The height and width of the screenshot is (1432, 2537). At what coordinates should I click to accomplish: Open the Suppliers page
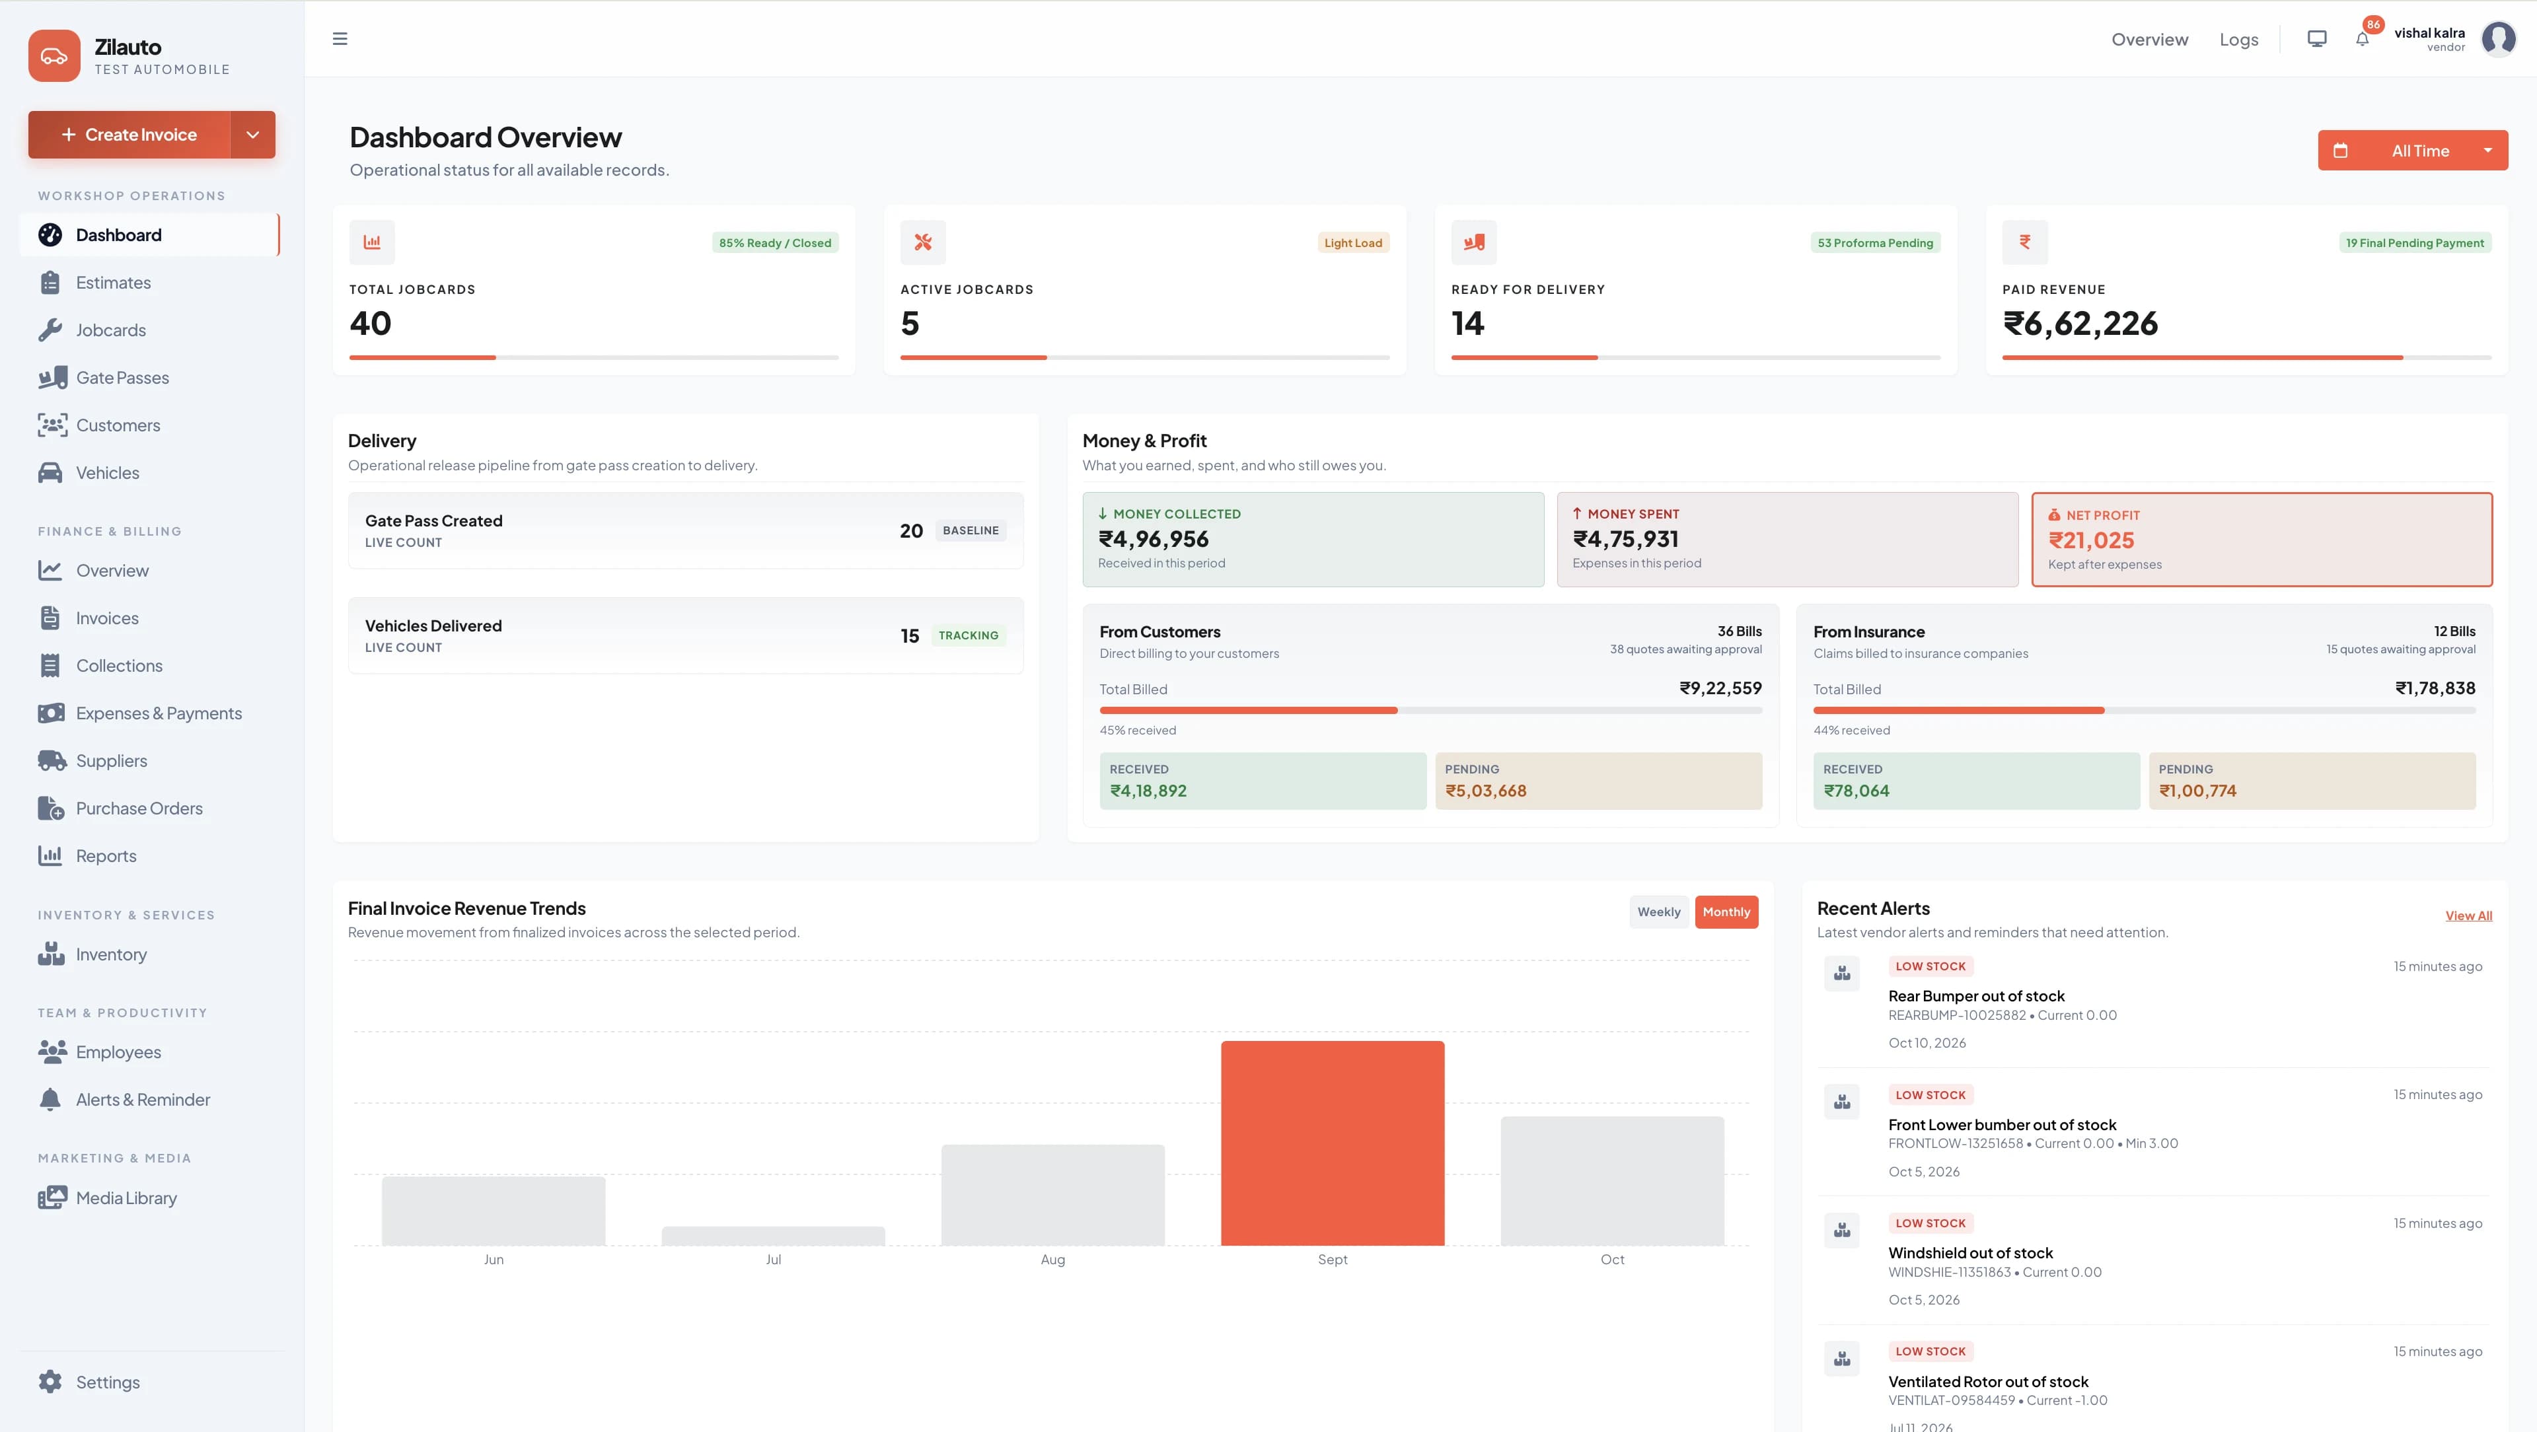click(x=149, y=760)
